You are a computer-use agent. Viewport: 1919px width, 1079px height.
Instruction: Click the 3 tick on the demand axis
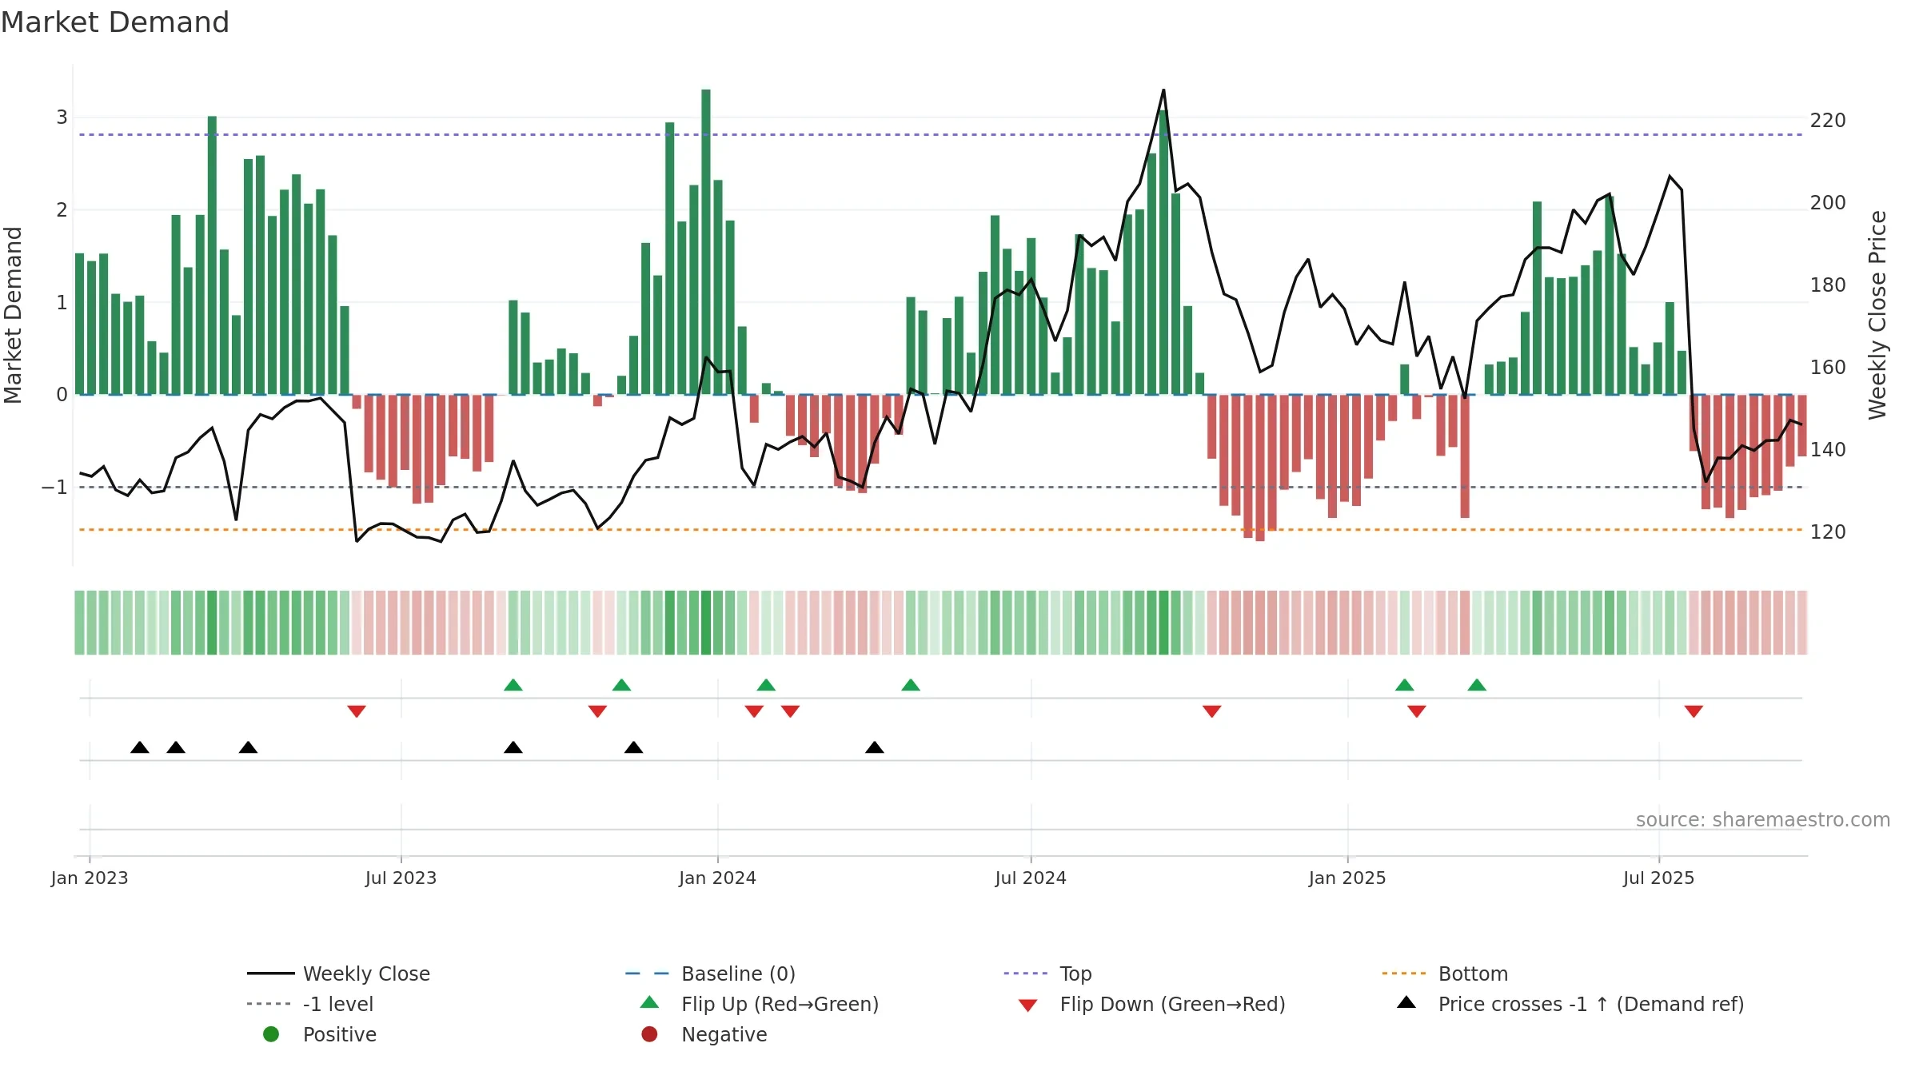click(x=62, y=117)
